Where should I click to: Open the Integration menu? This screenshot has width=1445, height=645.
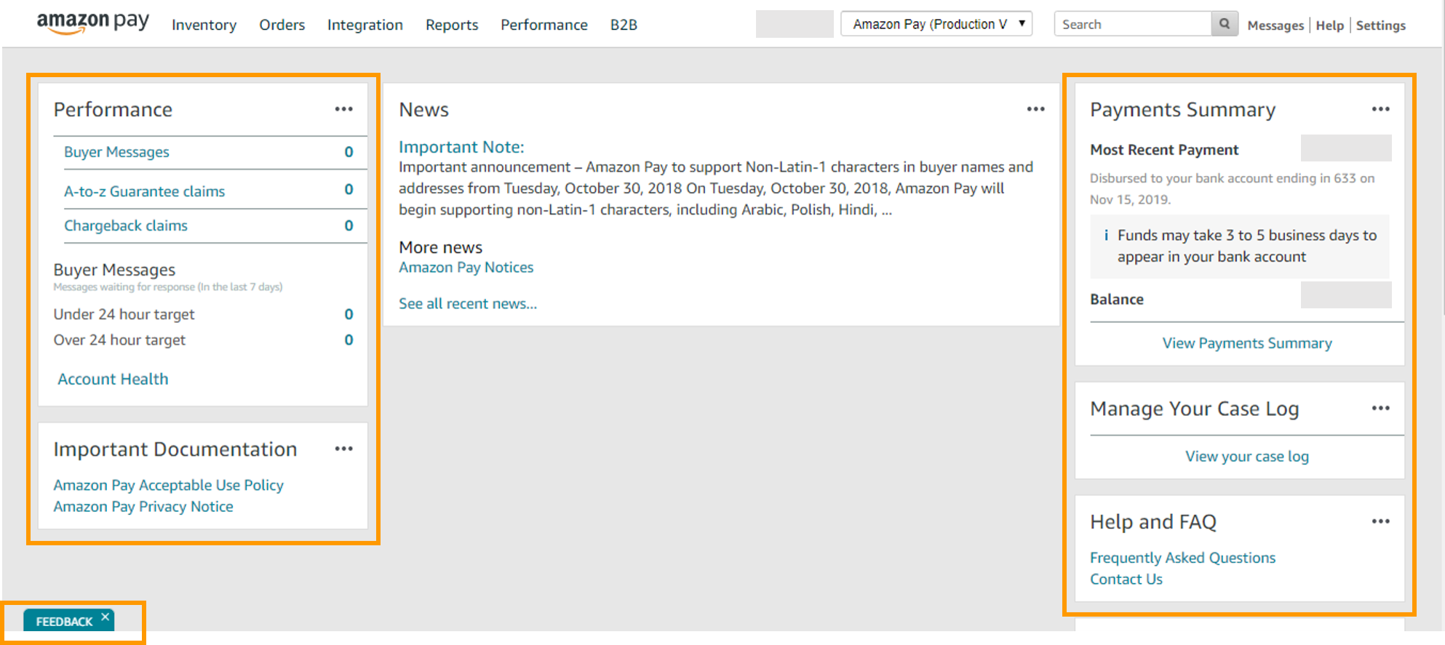point(365,25)
